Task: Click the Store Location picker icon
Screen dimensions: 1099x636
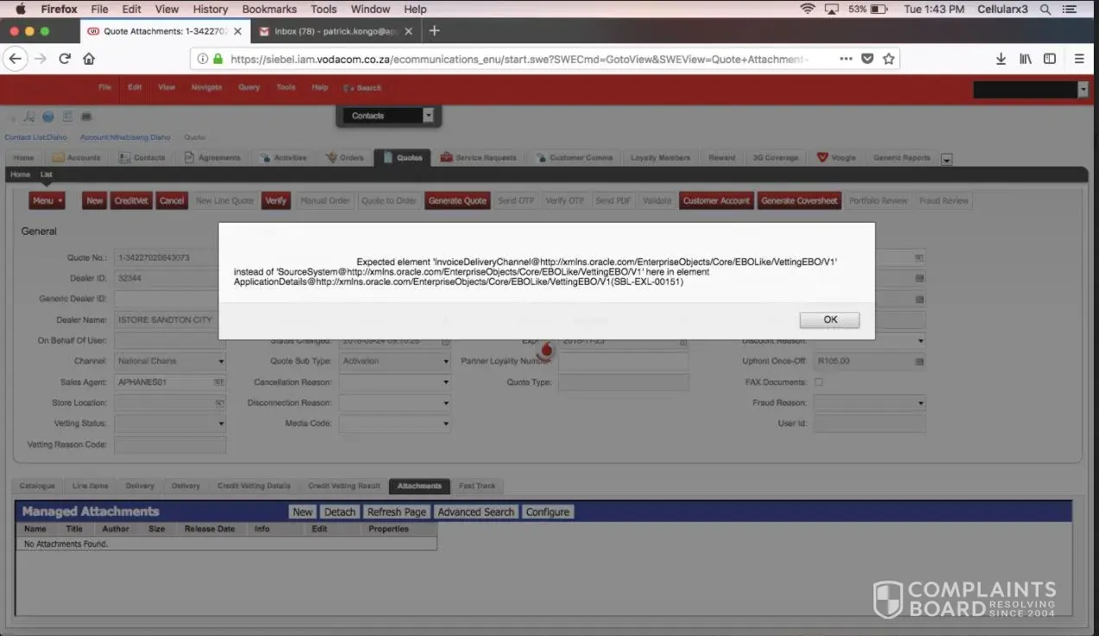Action: [219, 403]
